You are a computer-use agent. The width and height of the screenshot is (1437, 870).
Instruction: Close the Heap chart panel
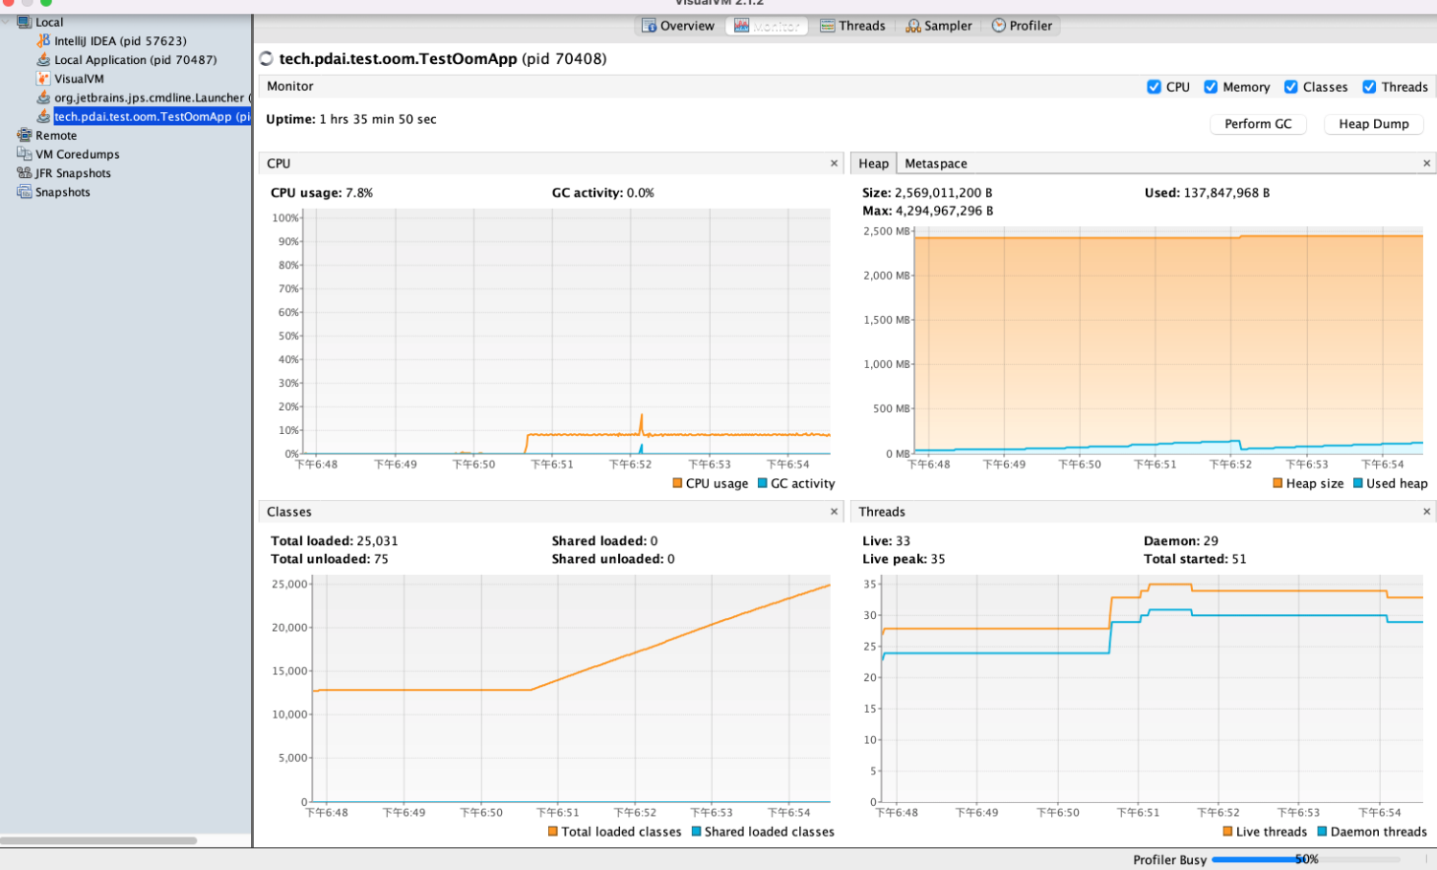click(x=1426, y=163)
